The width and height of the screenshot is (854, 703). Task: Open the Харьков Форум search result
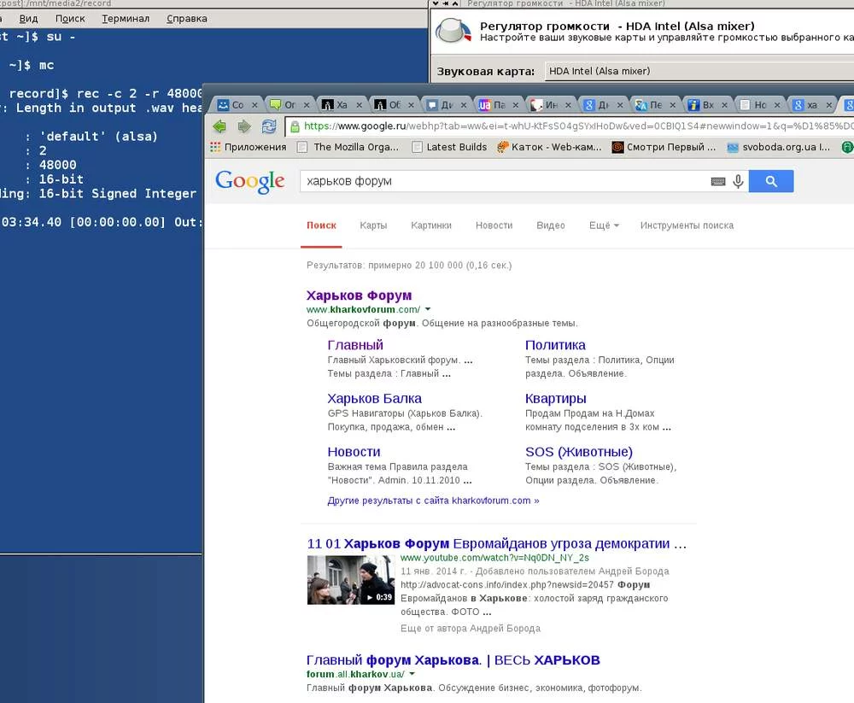pyautogui.click(x=359, y=296)
